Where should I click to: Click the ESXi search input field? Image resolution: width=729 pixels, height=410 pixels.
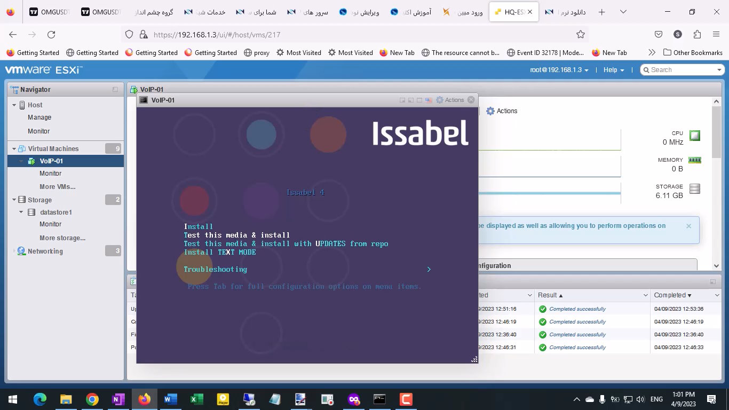coord(682,70)
